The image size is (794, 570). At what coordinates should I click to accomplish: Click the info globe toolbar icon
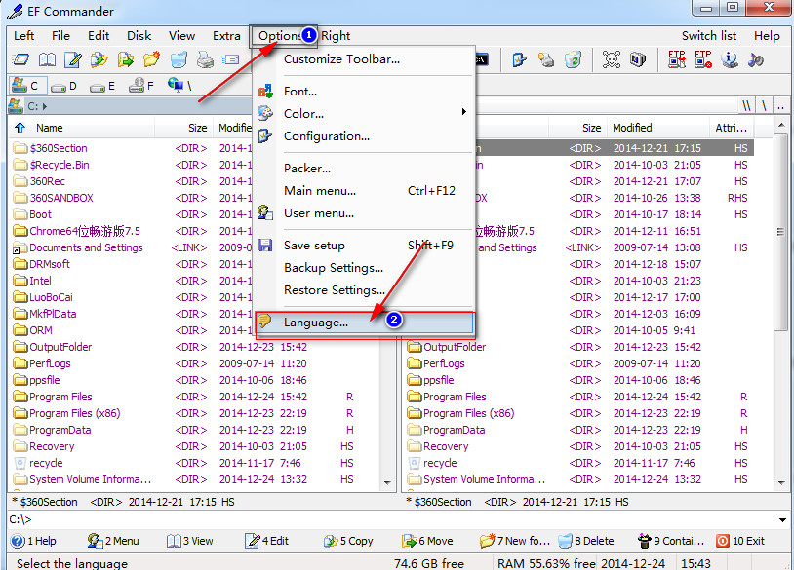[x=729, y=60]
